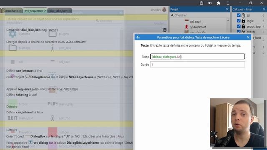Click the 'Appeler sequence' action
Viewport: 267px width, 150px height.
[42, 89]
